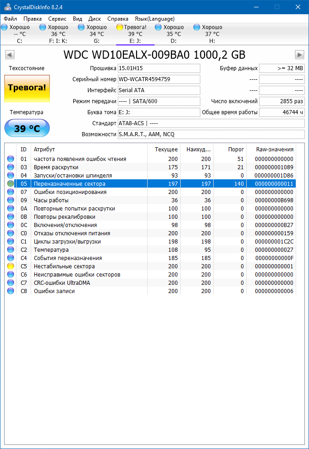Open the Язык(Language) menu
Viewport: 309px width, 449px height.
pos(154,19)
